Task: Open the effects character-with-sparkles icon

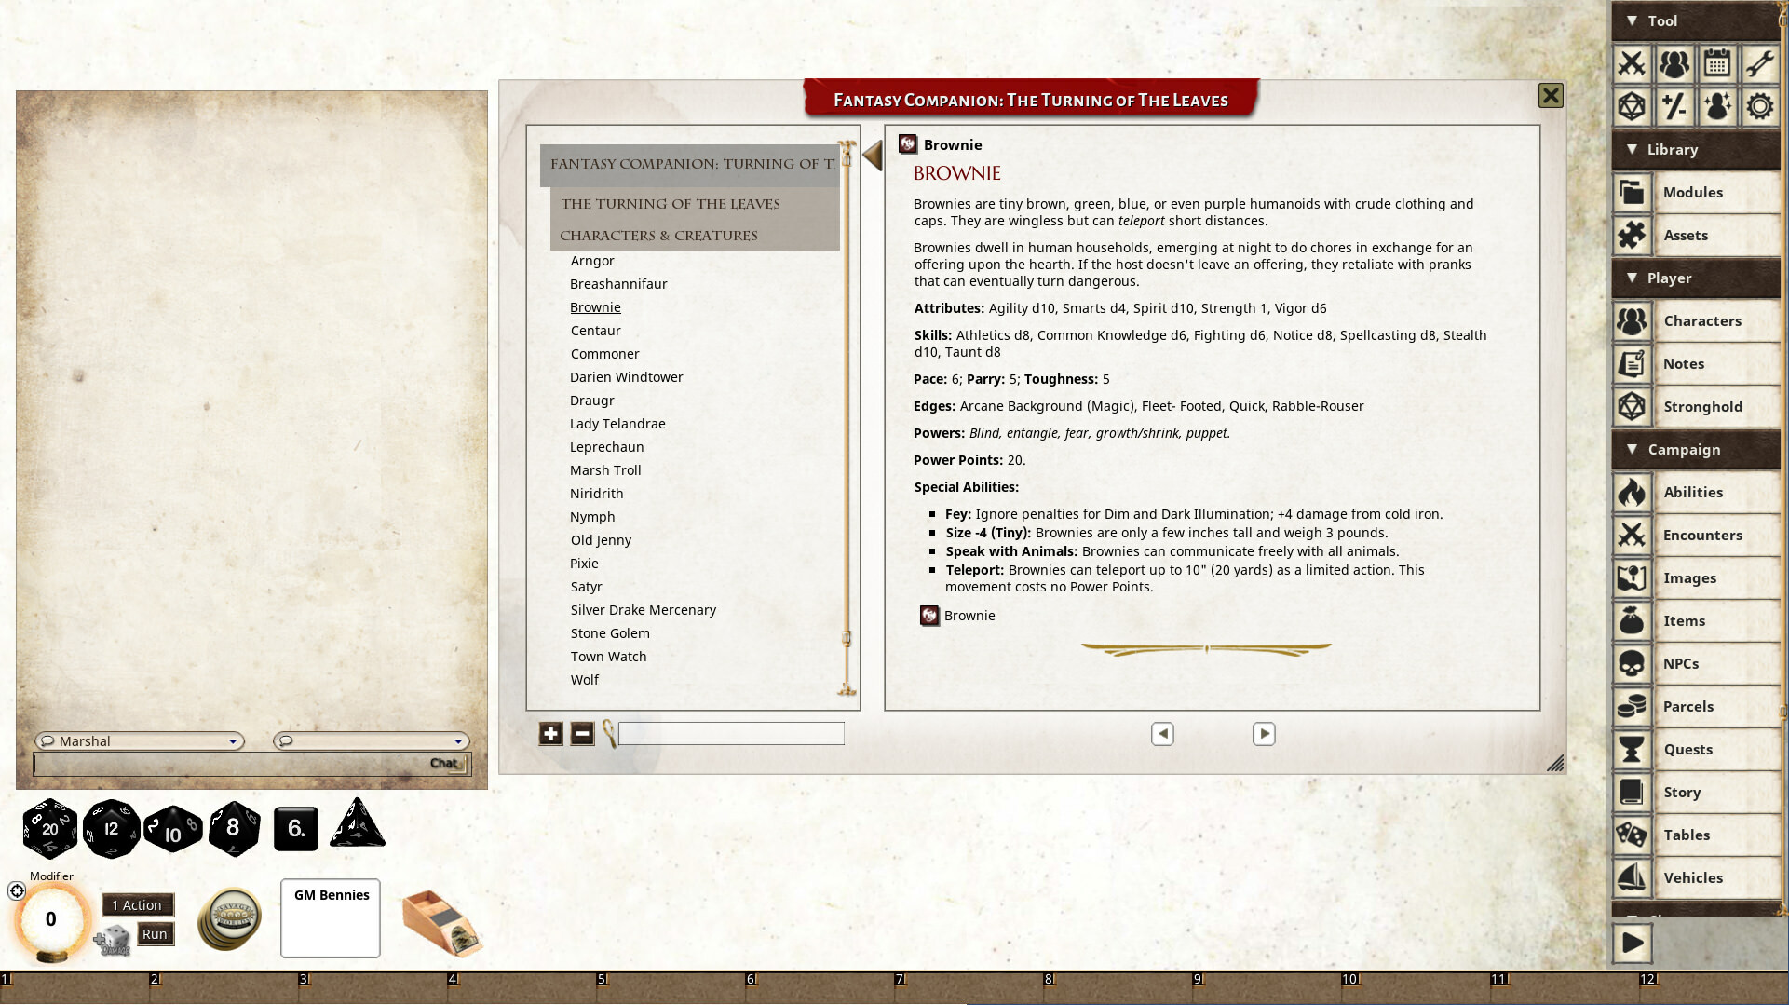Action: point(1718,107)
